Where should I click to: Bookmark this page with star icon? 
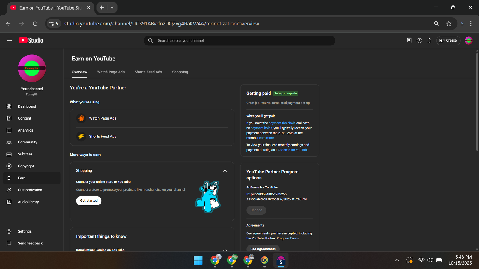448,24
